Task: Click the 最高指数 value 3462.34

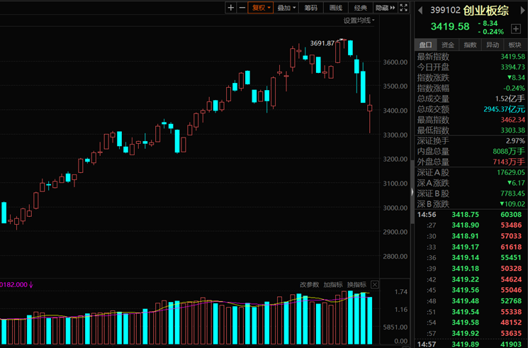Action: pos(512,120)
